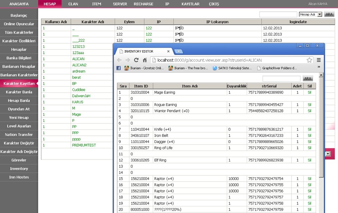Open Banlanan Hesaplar sidebar item
The width and height of the screenshot is (338, 213).
pos(19,66)
